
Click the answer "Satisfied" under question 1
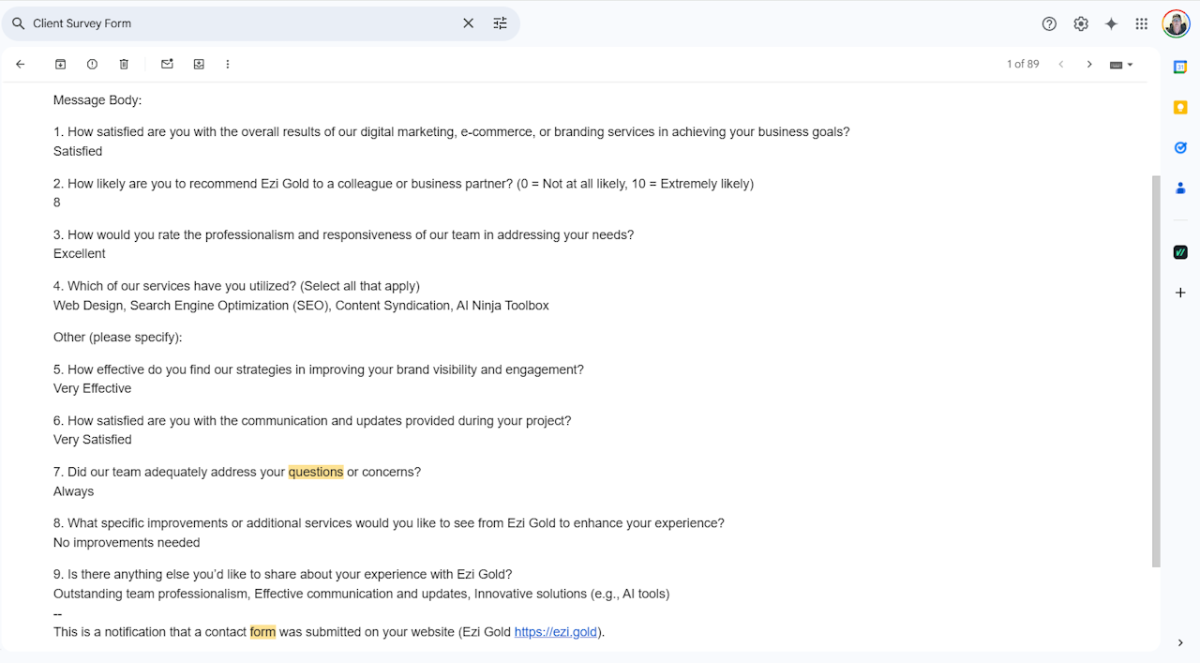[x=78, y=151]
